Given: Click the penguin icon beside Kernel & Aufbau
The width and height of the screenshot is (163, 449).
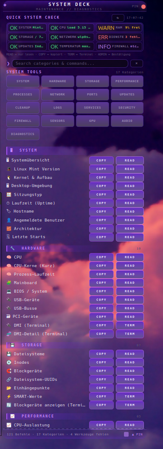Looking at the screenshot, I should pyautogui.click(x=9, y=178).
